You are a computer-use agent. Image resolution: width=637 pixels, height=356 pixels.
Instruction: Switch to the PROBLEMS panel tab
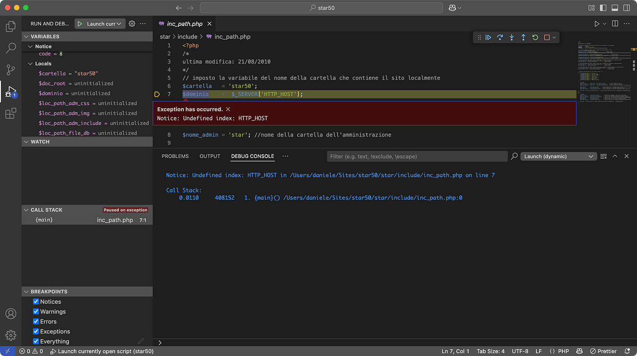175,156
